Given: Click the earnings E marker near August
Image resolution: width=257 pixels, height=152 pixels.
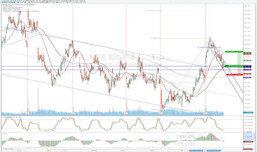Looking at the screenshot, I should [x=27, y=113].
